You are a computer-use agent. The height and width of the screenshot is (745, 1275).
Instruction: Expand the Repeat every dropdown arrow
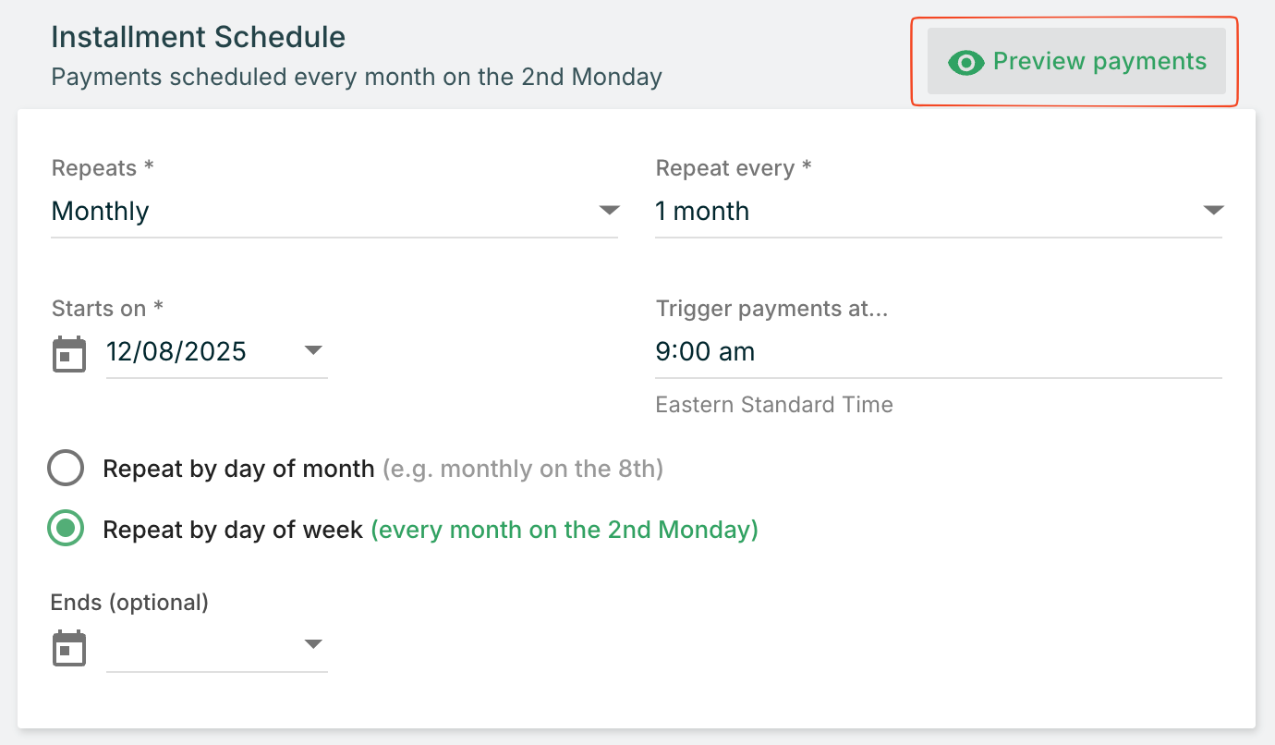tap(1213, 211)
